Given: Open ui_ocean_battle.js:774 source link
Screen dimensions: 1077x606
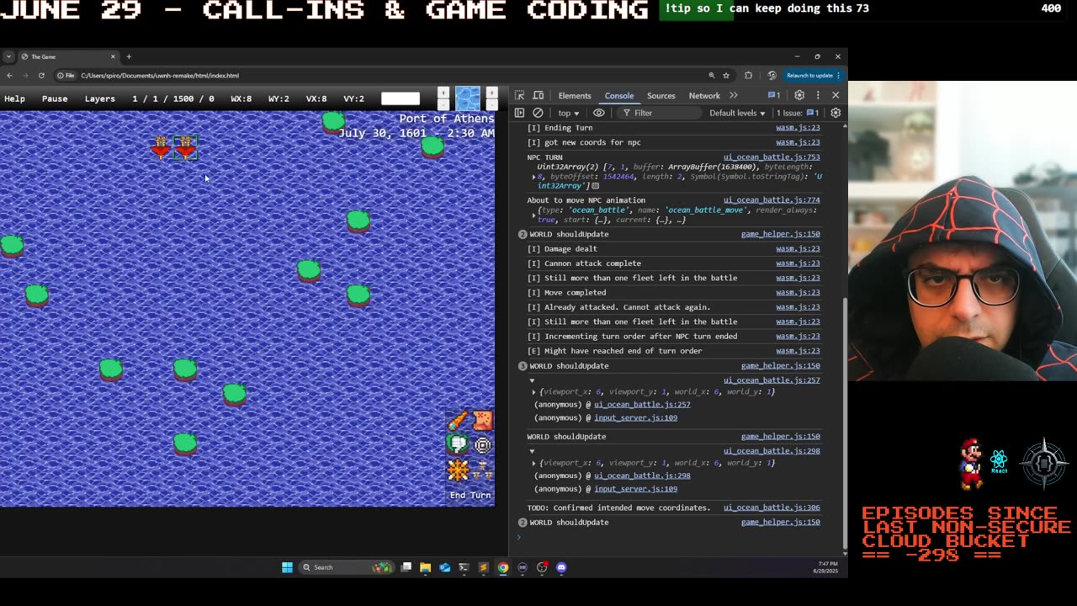Looking at the screenshot, I should point(772,200).
